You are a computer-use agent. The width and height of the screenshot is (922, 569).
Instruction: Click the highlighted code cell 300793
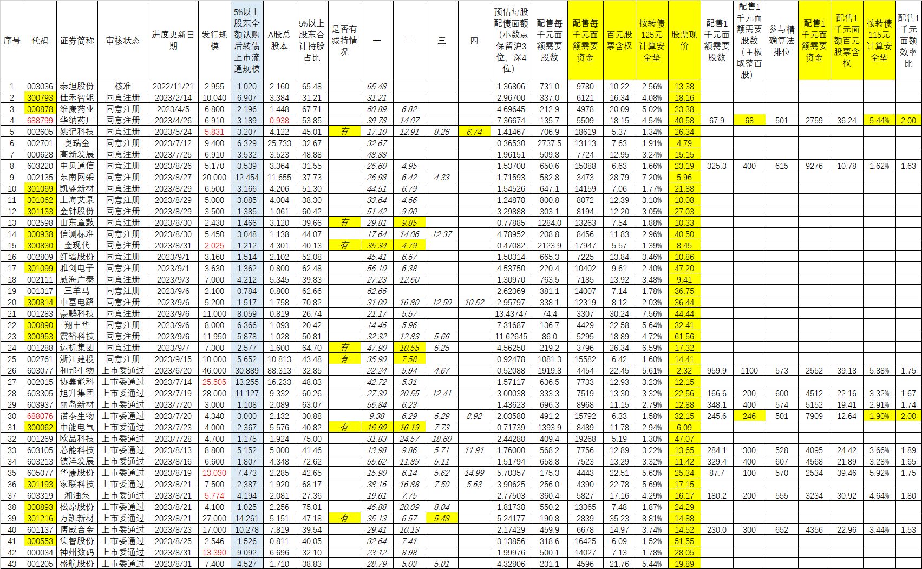tap(40, 98)
